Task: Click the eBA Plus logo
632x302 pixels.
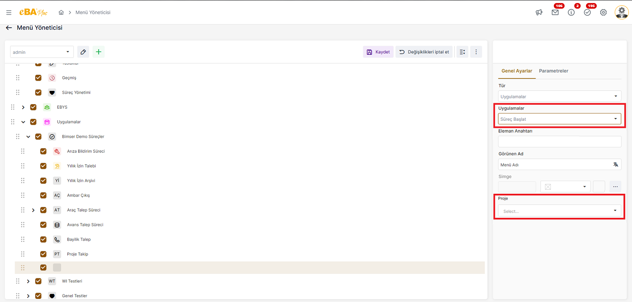Action: click(x=33, y=12)
